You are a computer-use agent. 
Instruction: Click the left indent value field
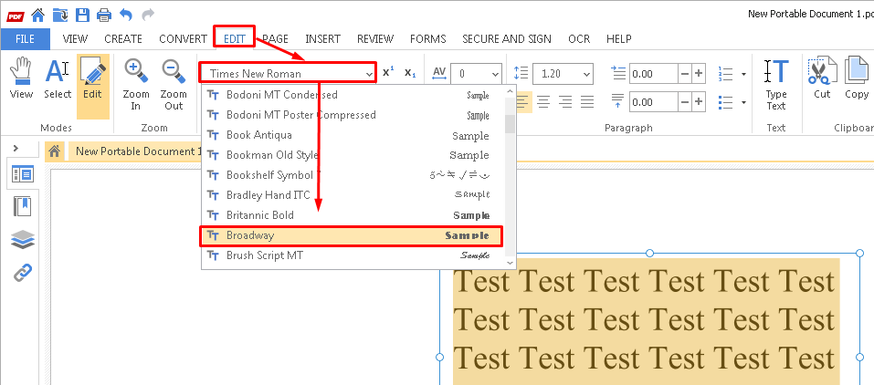click(x=653, y=74)
